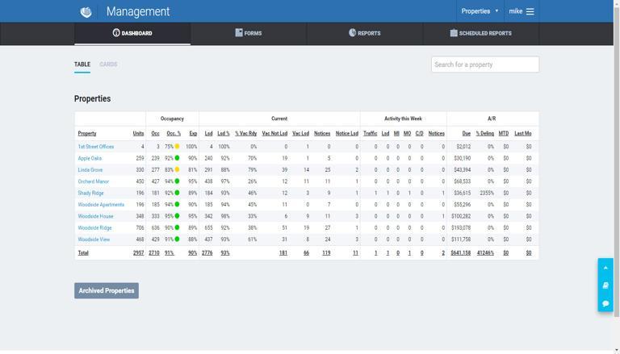This screenshot has height=354, width=620.
Task: Click the Archived Properties button
Action: tap(107, 290)
